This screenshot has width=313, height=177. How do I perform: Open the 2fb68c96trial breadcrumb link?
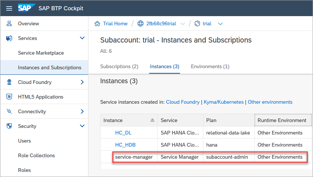coord(161,23)
